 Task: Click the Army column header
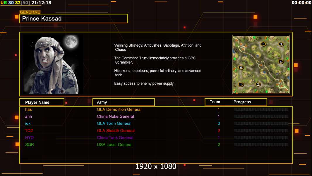(x=124, y=102)
